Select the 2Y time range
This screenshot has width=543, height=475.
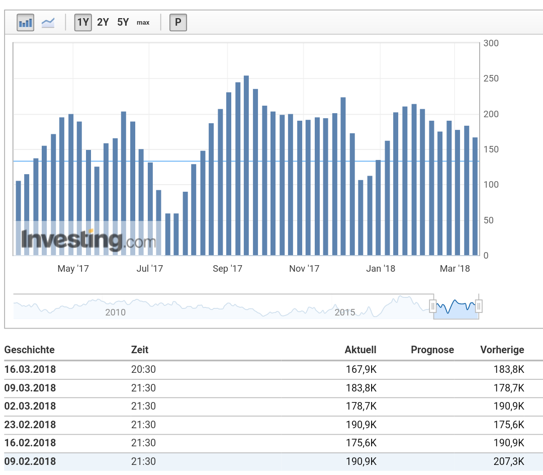point(103,23)
